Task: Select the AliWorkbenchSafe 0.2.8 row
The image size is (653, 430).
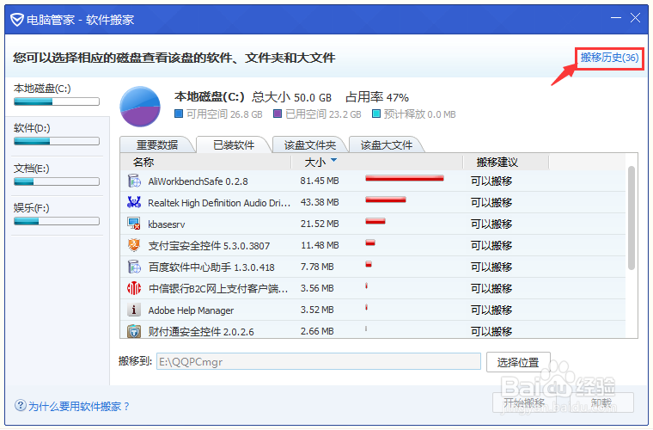Action: (373, 181)
